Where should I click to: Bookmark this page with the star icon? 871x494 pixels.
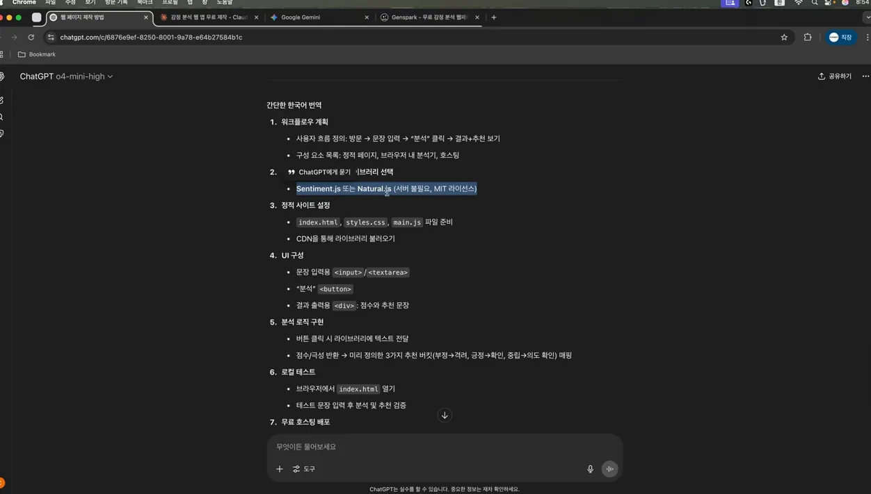(784, 38)
